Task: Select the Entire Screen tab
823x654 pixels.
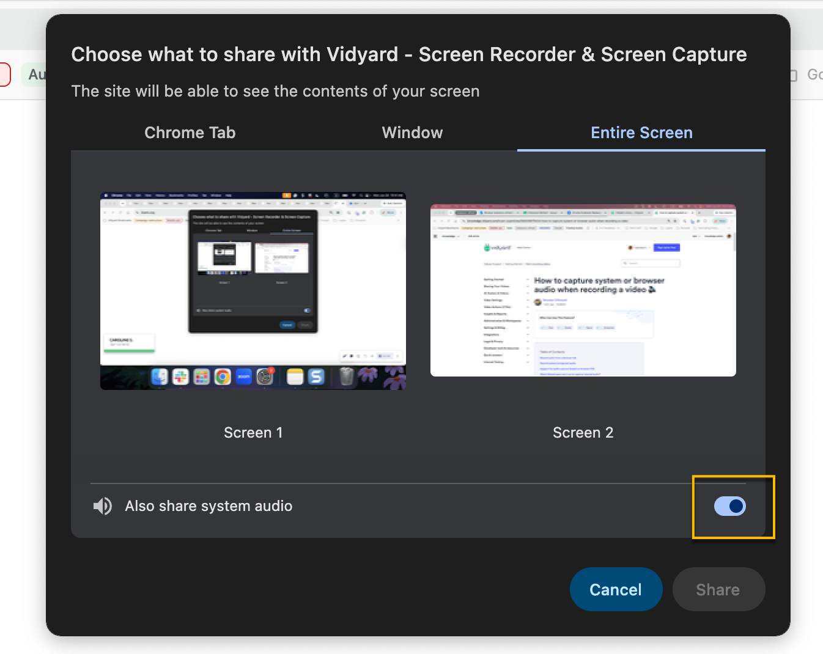Action: pos(641,133)
